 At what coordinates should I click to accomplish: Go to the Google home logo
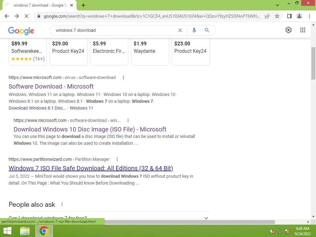pyautogui.click(x=21, y=31)
